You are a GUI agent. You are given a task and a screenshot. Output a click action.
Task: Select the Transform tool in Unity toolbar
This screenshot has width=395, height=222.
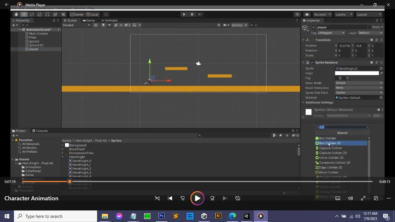coord(55,14)
